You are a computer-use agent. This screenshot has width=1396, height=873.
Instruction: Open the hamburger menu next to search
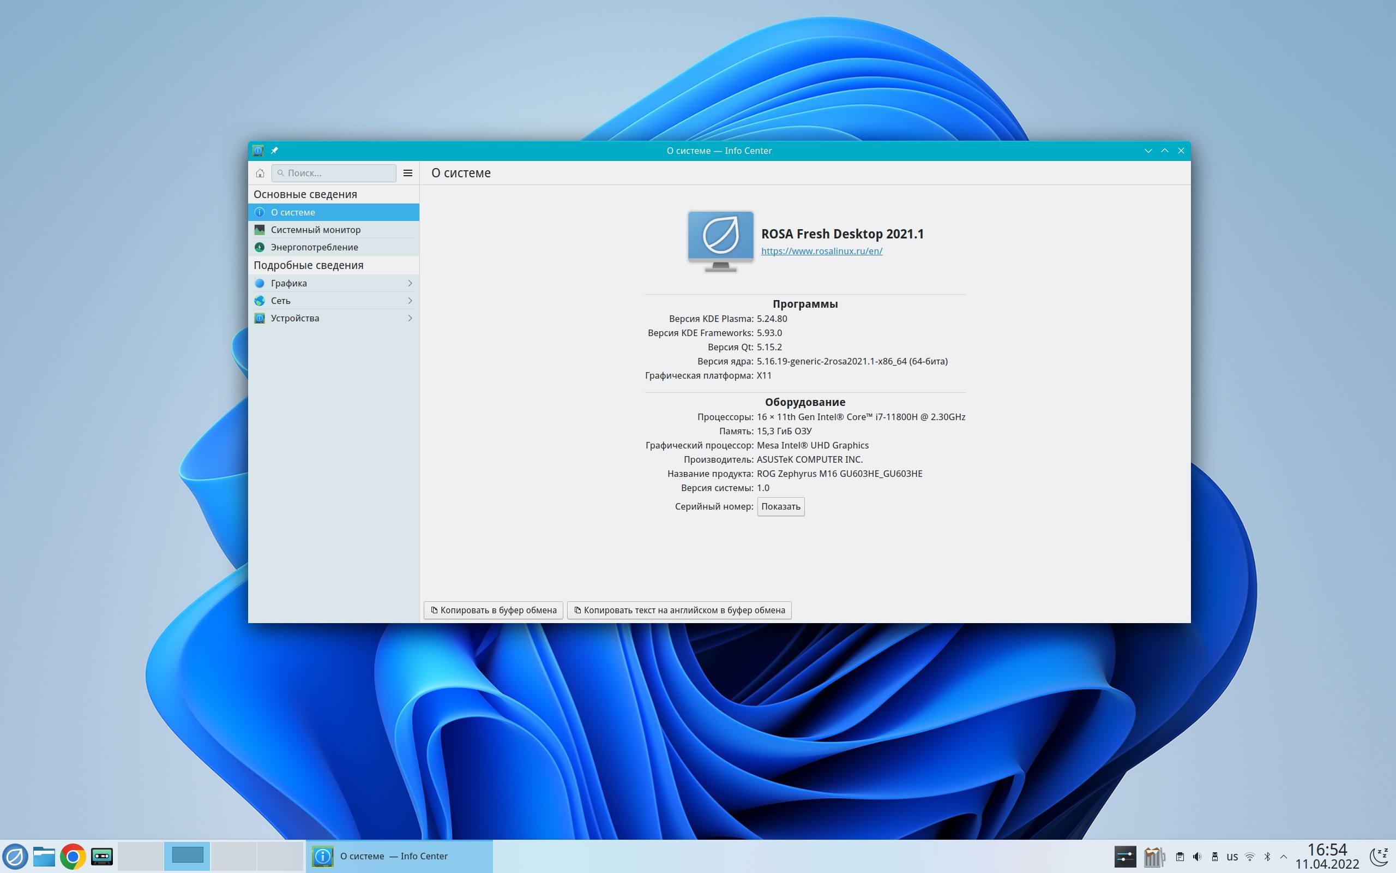pyautogui.click(x=408, y=173)
